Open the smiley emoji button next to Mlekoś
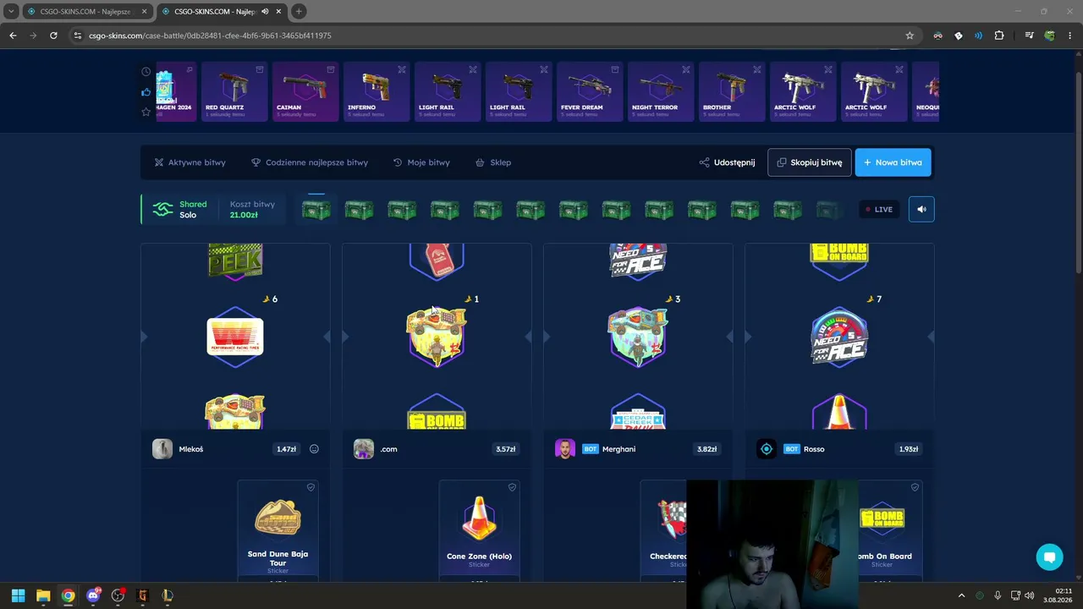 point(314,449)
